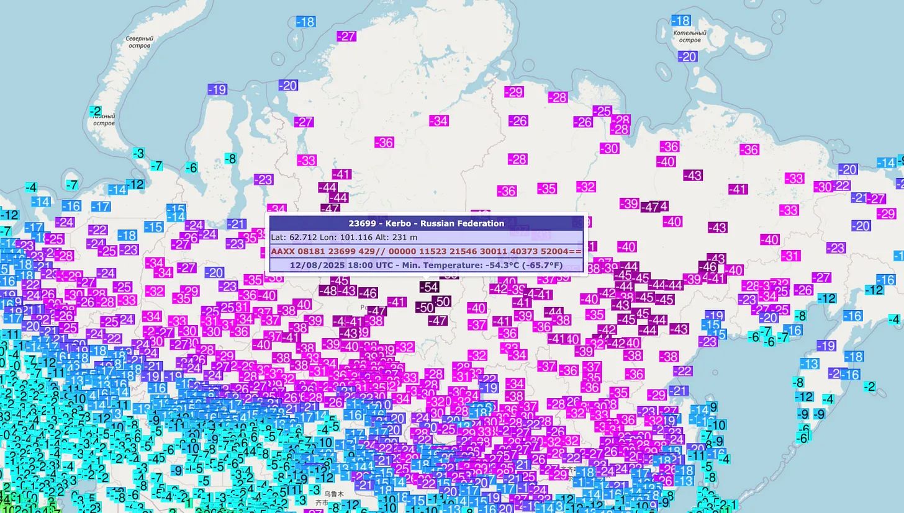Select the -19 marker left of northern -20
This screenshot has width=904, height=513.
217,90
